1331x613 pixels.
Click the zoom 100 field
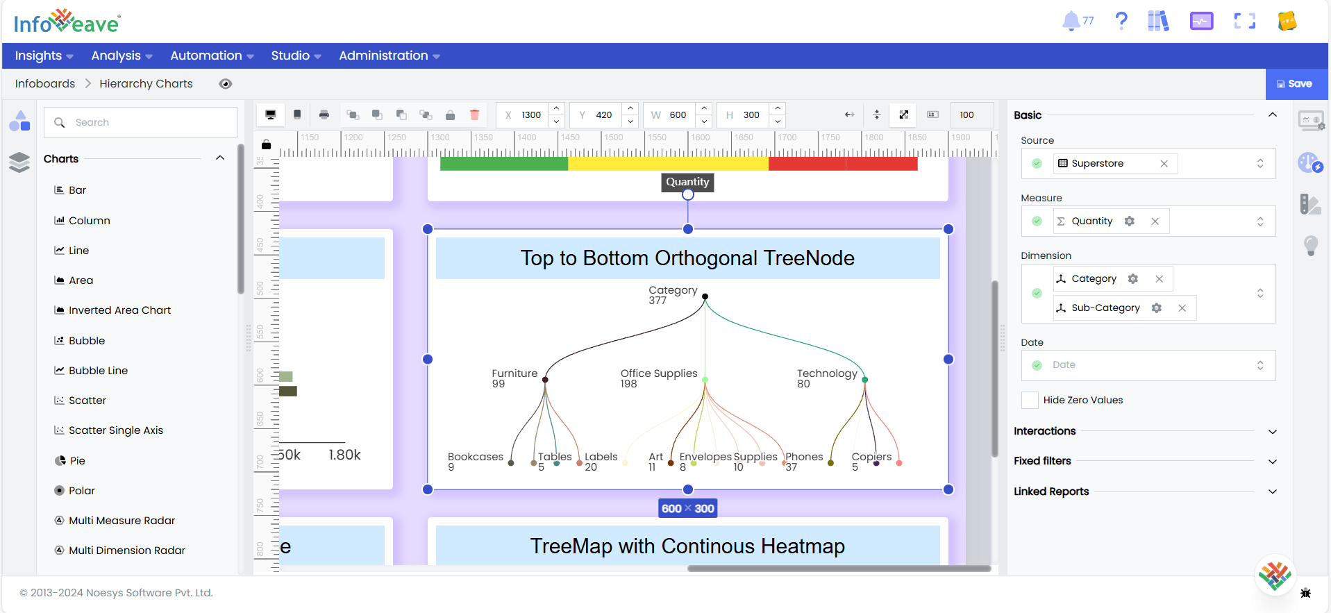point(972,115)
